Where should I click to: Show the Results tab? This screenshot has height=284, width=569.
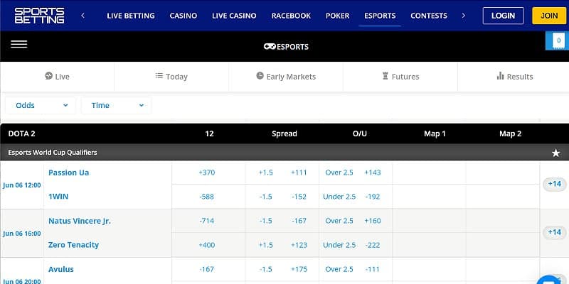point(514,77)
